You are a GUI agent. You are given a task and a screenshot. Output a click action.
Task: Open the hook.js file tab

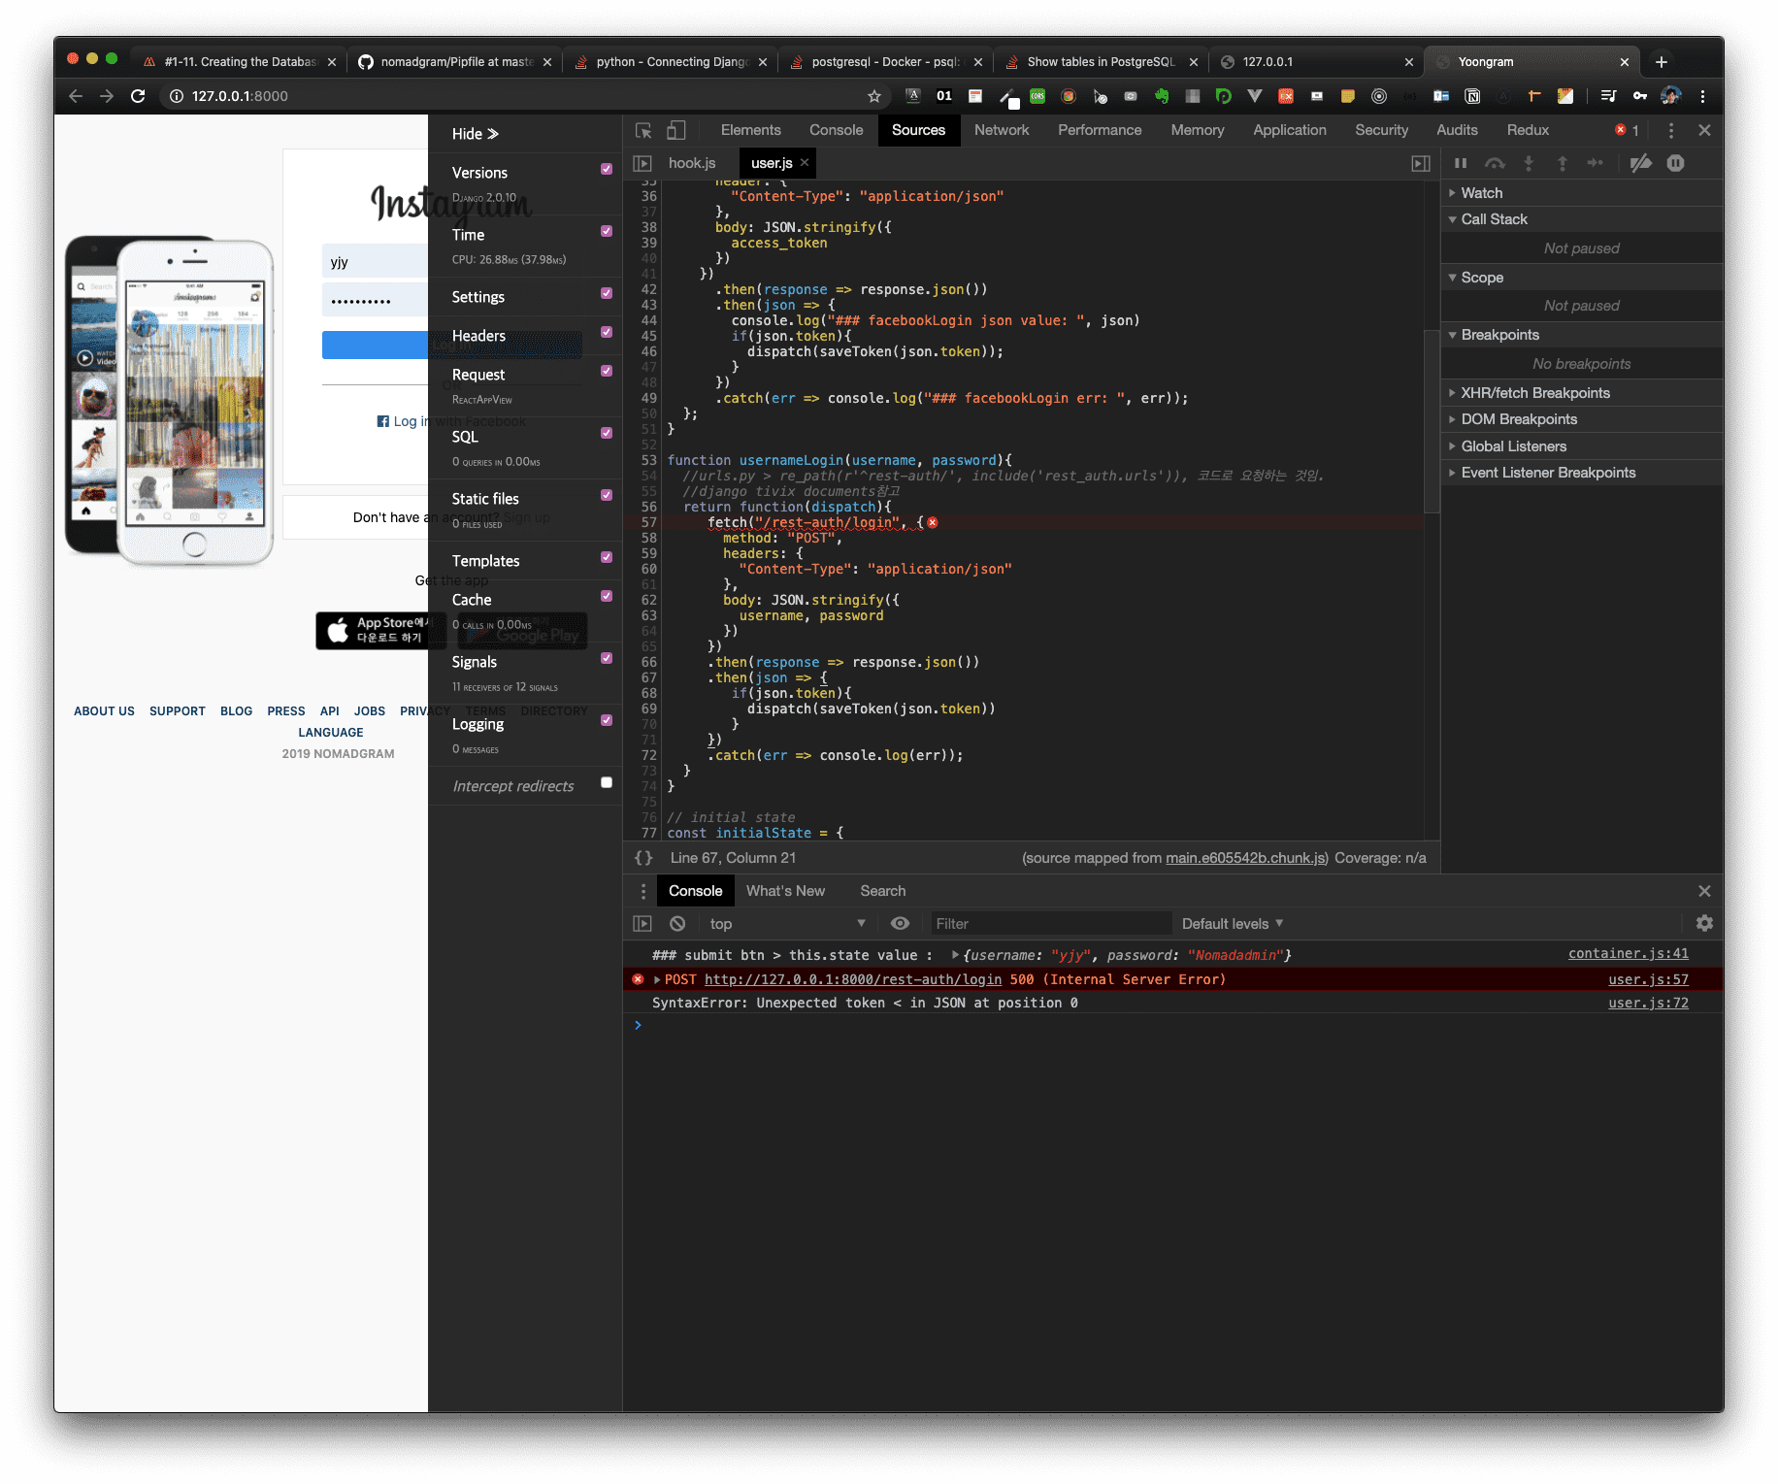click(691, 163)
